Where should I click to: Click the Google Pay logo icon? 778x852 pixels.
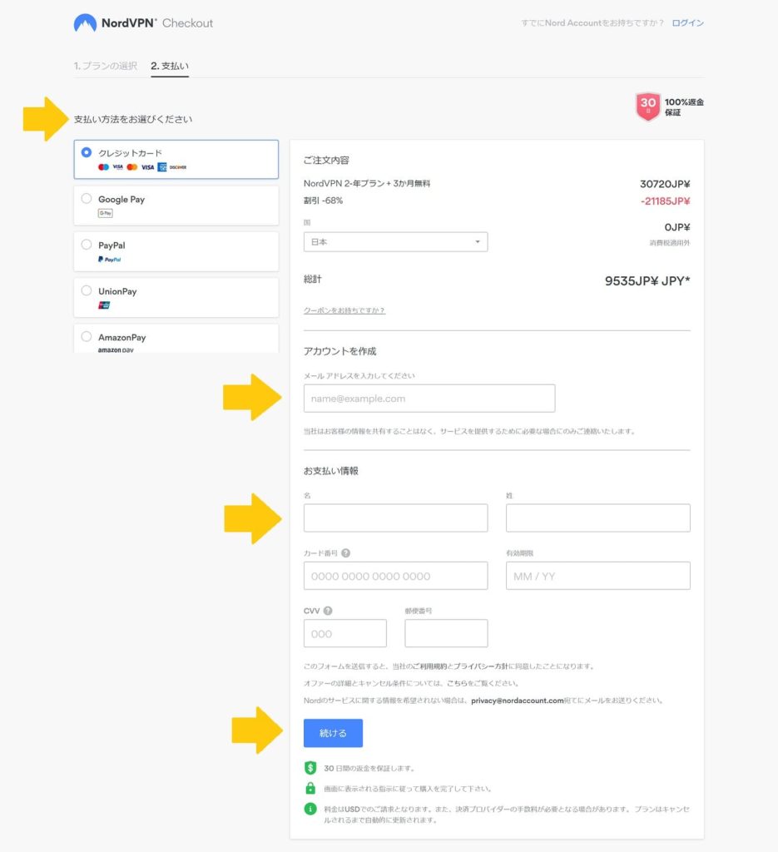pos(106,214)
